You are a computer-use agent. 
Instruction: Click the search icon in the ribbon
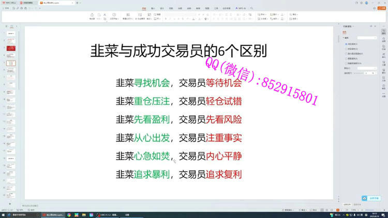(x=252, y=8)
